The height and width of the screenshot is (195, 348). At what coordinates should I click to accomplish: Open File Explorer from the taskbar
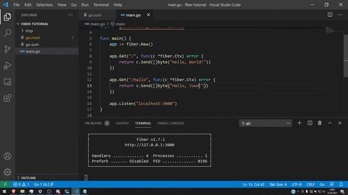point(22,191)
